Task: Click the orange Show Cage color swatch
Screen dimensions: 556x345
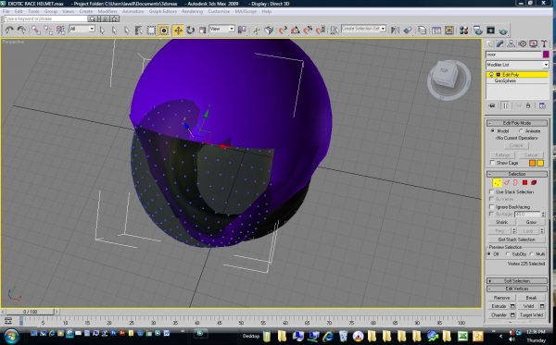Action: tap(532, 163)
